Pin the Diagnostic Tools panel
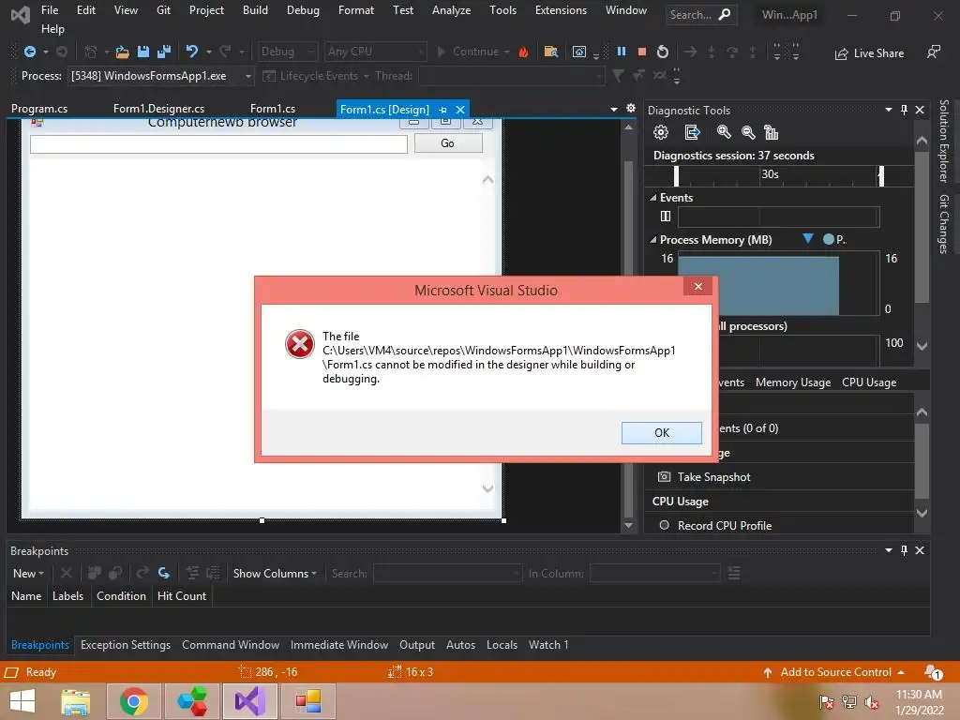 905,110
